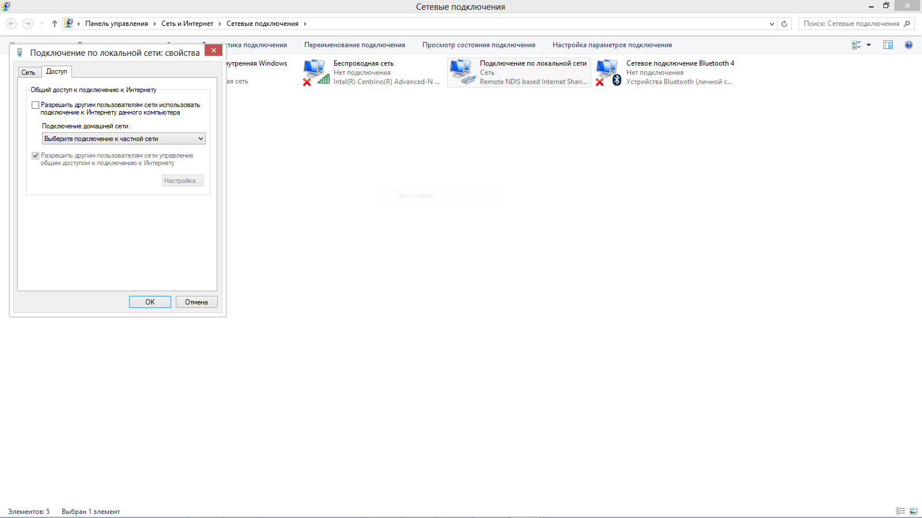This screenshot has width=922, height=518.
Task: Expand the address bar history dropdown
Action: coord(772,24)
